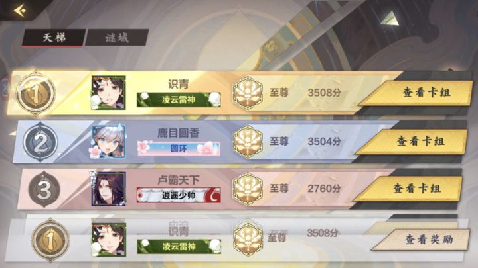Click the bronze rank 3 medal icon

pyautogui.click(x=44, y=190)
